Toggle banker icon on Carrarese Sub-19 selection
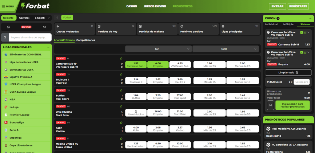Image resolution: width=315 pixels, height=153 pixels. pyautogui.click(x=305, y=32)
